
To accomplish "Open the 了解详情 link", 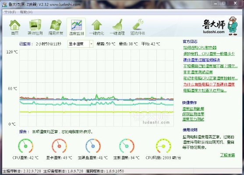I will [x=227, y=155].
